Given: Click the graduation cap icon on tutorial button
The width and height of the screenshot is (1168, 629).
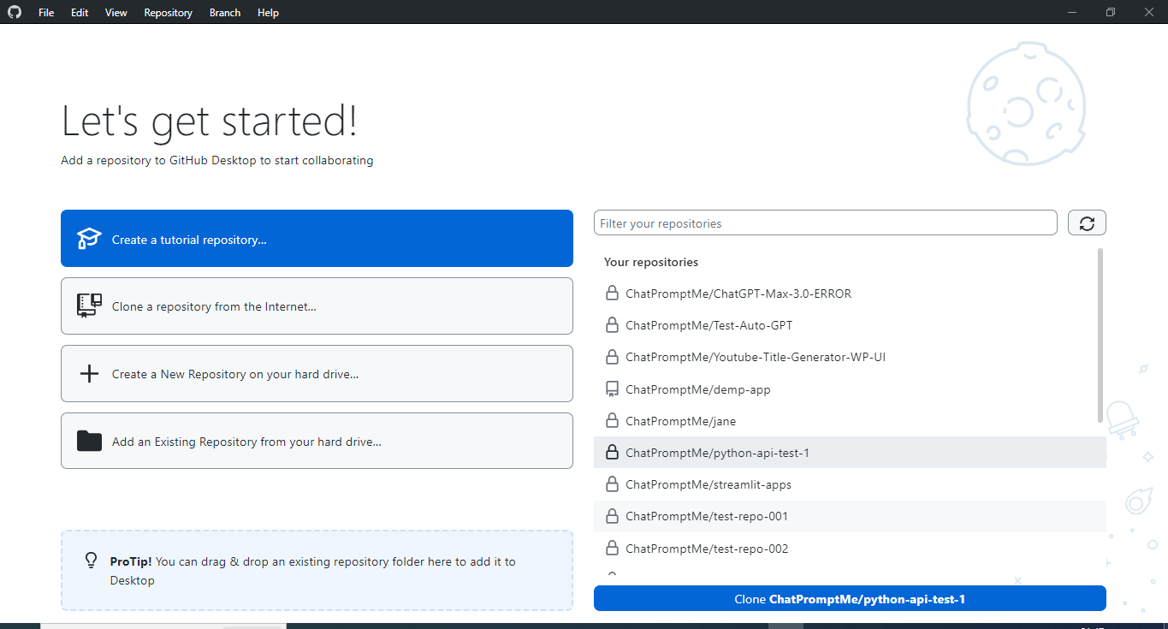Looking at the screenshot, I should coord(89,238).
